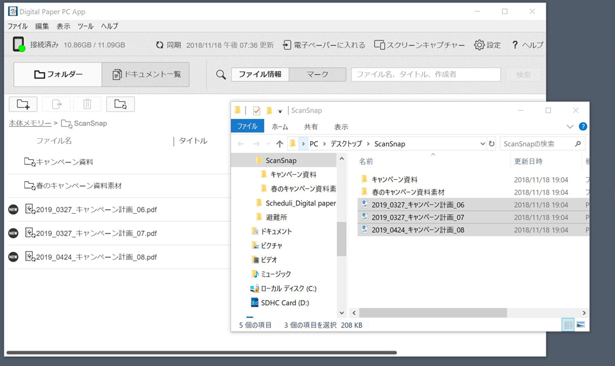The height and width of the screenshot is (366, 615).
Task: Click Explorer refresh button
Action: (491, 144)
